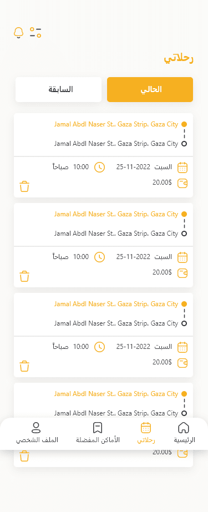Open the third trip card price 20.00$
This screenshot has width=208, height=512.
tap(162, 362)
